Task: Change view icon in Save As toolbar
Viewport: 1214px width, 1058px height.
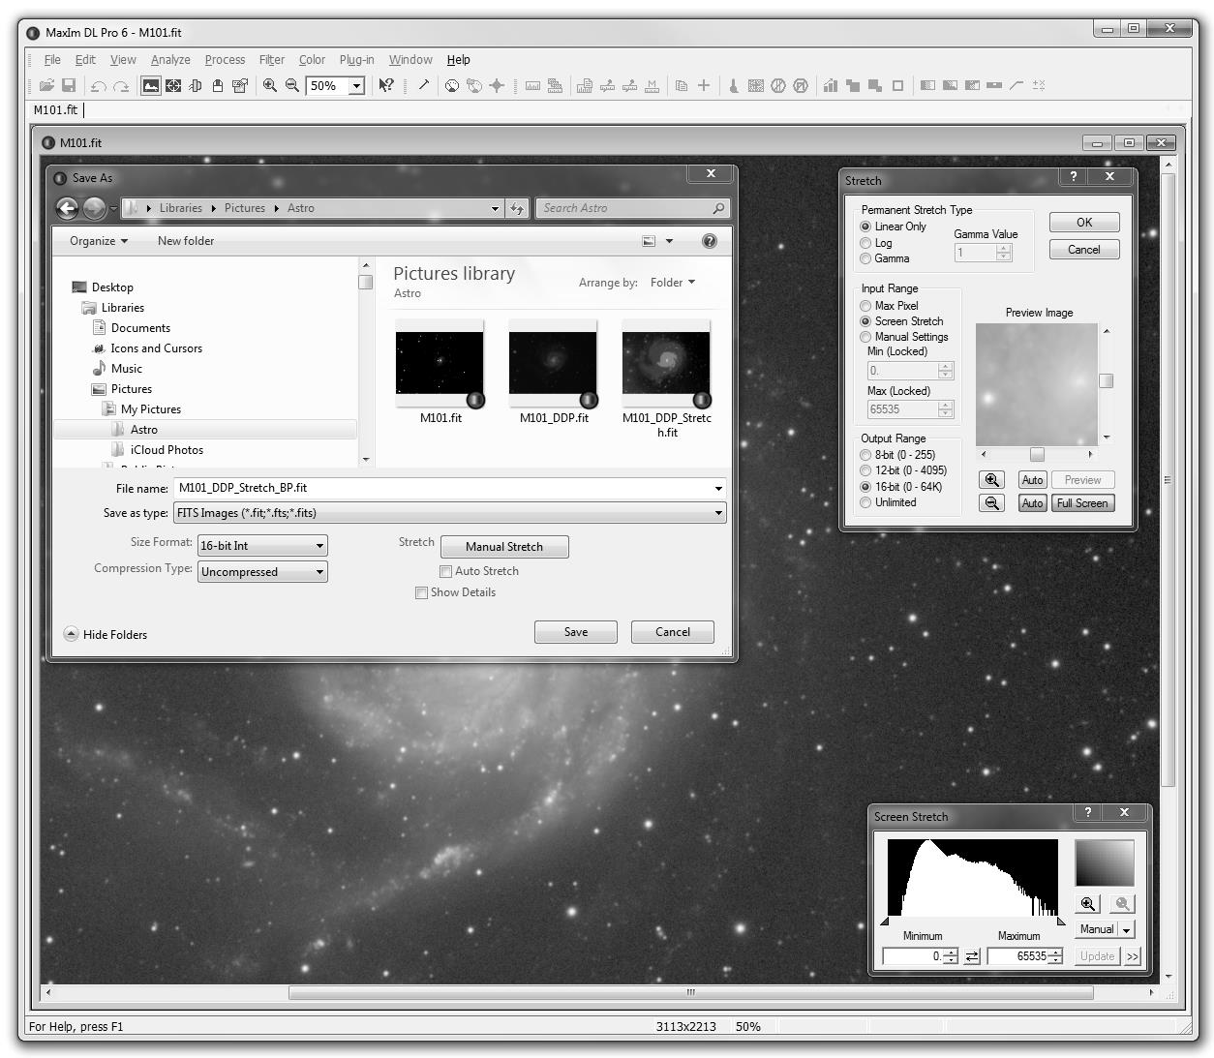Action: (x=649, y=241)
